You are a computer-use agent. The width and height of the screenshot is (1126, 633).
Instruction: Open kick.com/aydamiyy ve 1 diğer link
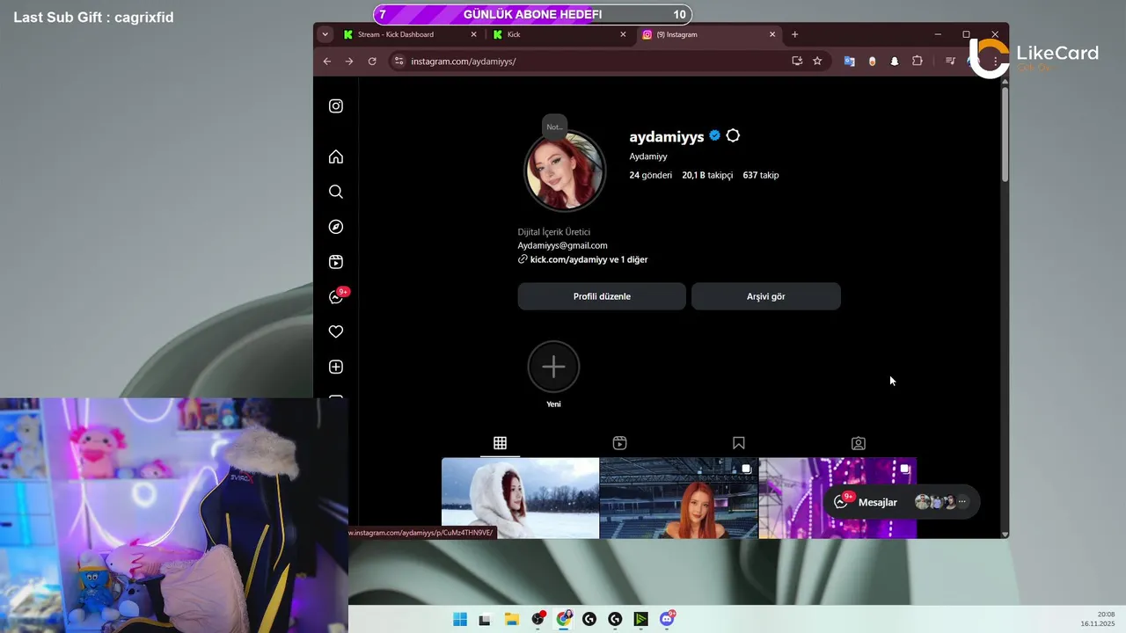[x=589, y=260]
